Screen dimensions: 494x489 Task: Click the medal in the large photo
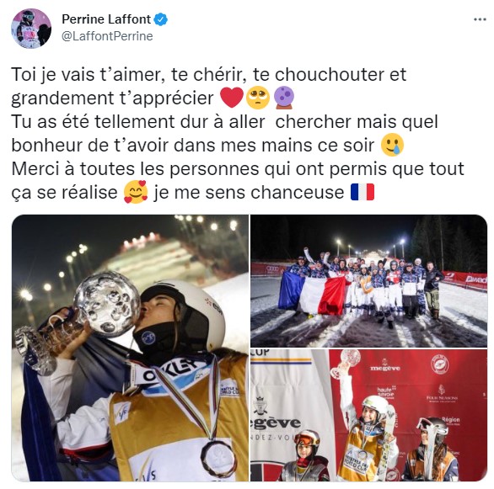click(x=218, y=459)
